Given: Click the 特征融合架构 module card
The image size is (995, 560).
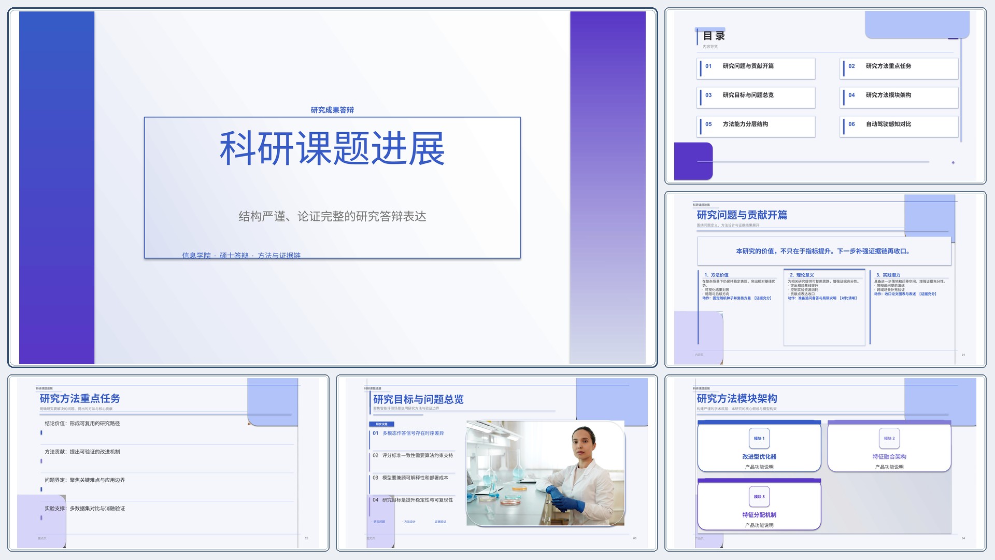Looking at the screenshot, I should coord(889,446).
